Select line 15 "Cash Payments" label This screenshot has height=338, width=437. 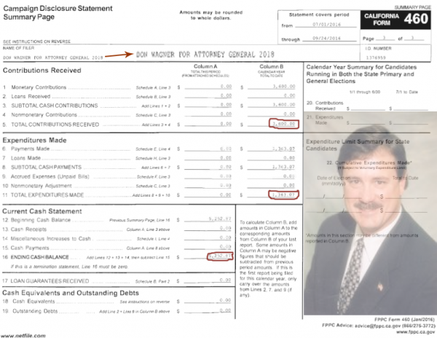[x=30, y=248]
